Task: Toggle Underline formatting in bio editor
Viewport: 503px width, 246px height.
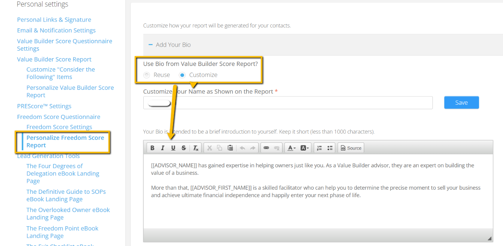Action: click(173, 148)
